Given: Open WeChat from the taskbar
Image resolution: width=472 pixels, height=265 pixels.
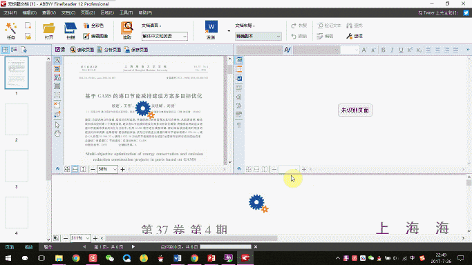Looking at the screenshot, I should point(110,258).
